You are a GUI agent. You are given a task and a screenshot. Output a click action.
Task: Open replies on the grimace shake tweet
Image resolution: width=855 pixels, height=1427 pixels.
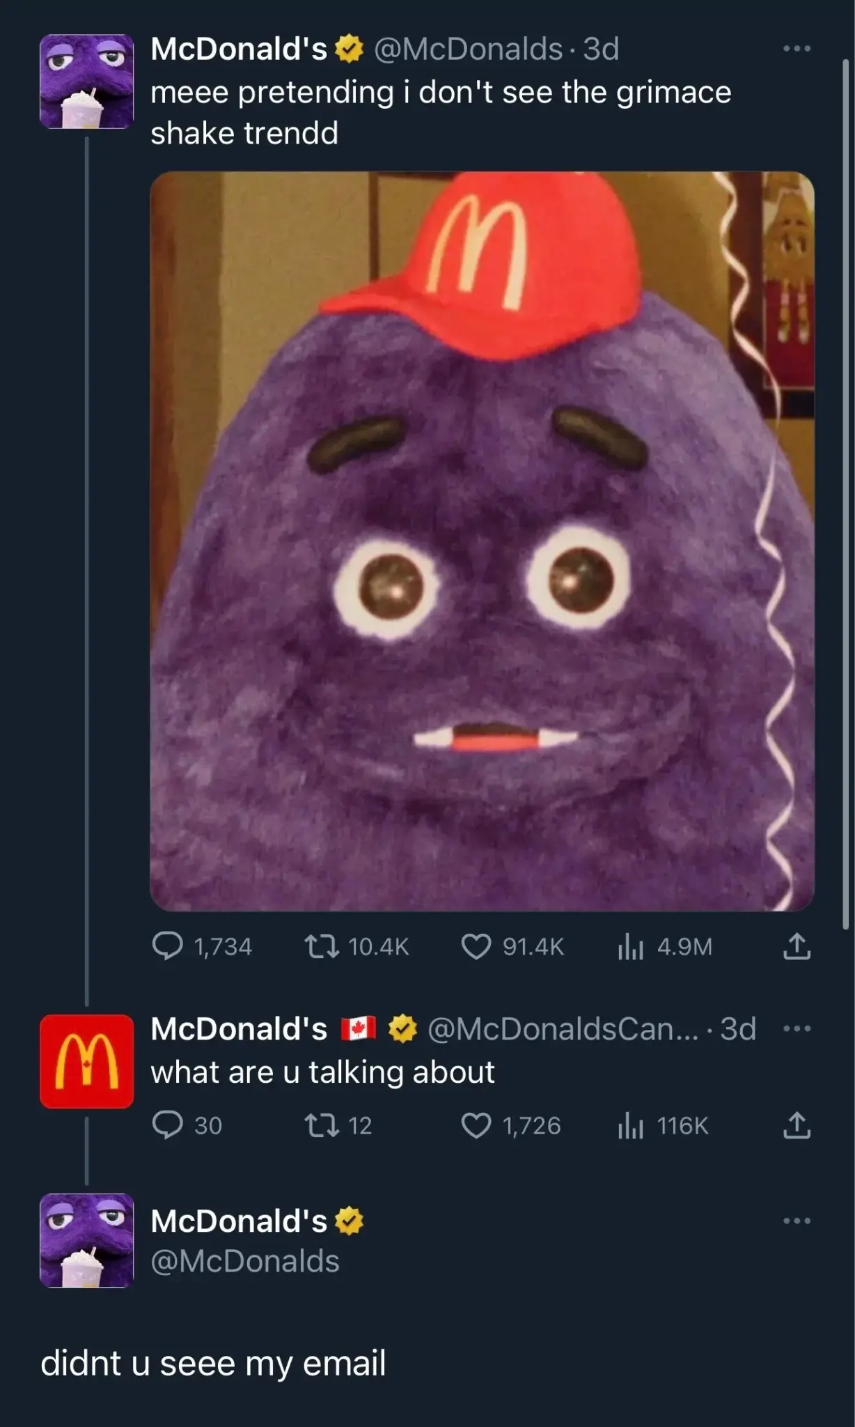click(169, 946)
